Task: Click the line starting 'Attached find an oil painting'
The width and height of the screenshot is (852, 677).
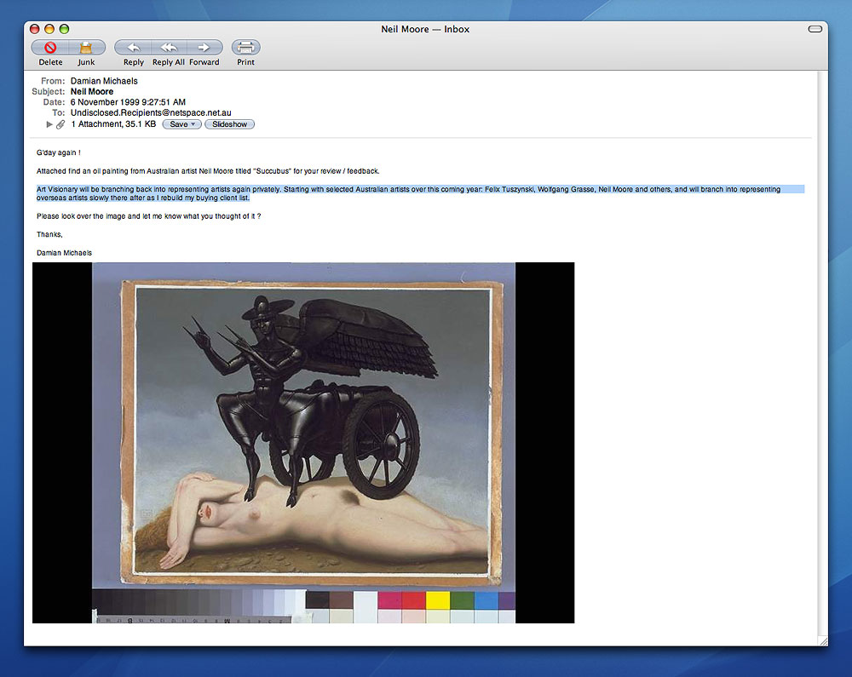Action: pyautogui.click(x=208, y=171)
